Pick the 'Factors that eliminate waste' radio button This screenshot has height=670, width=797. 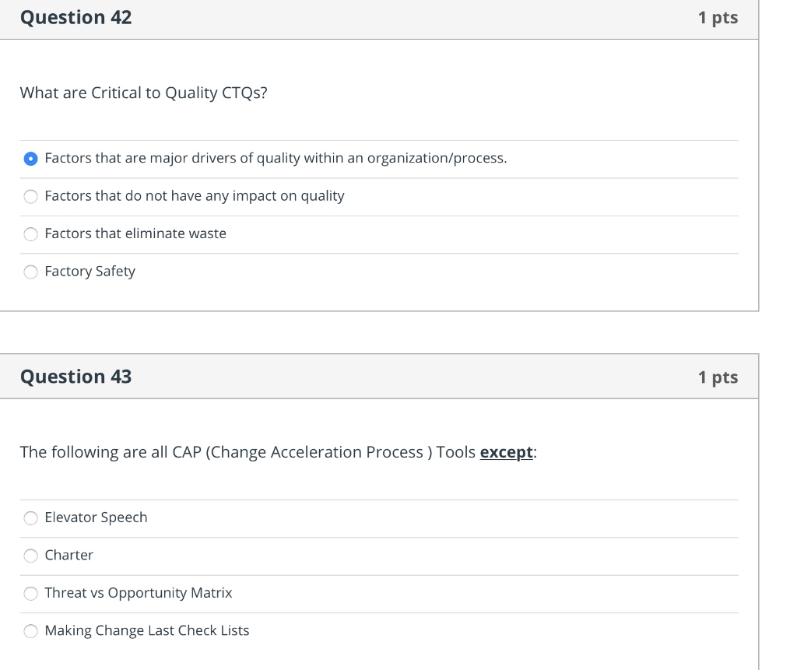[30, 234]
